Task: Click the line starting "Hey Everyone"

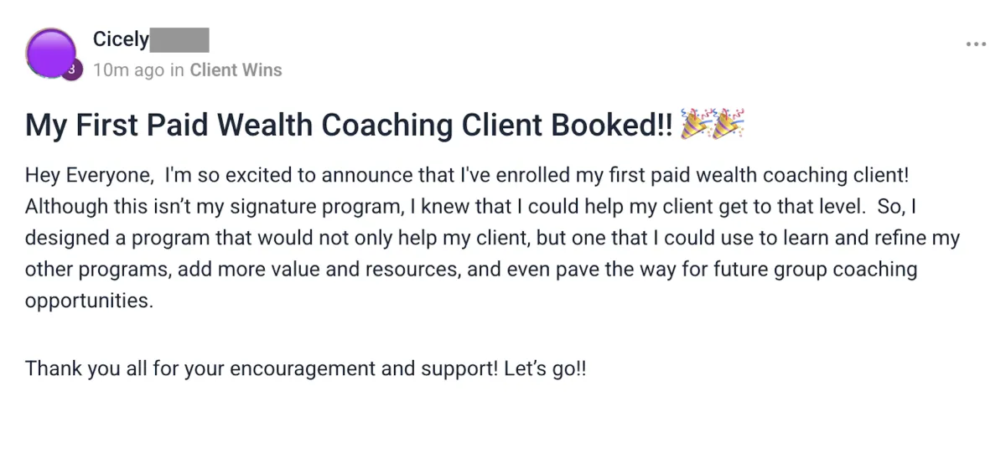Action: [467, 176]
